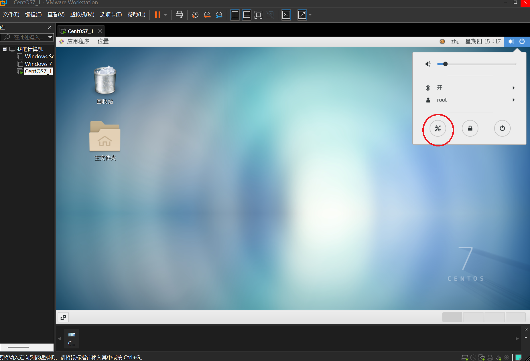The image size is (530, 361).
Task: Open the stretch display dropdown arrow
Action: [310, 15]
